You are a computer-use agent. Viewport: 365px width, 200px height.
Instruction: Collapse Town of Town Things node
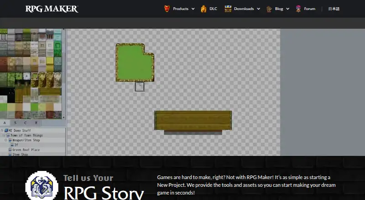coord(4,135)
